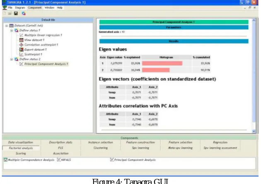
Task: Open the Help menu
Action: tap(60, 7)
